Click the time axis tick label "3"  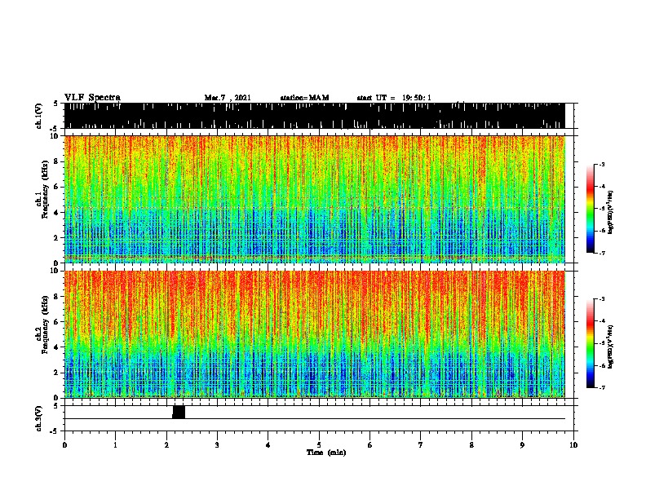tap(217, 444)
